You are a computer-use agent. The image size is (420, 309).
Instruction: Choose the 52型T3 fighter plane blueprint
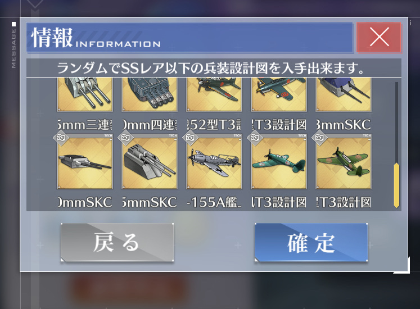click(x=214, y=94)
